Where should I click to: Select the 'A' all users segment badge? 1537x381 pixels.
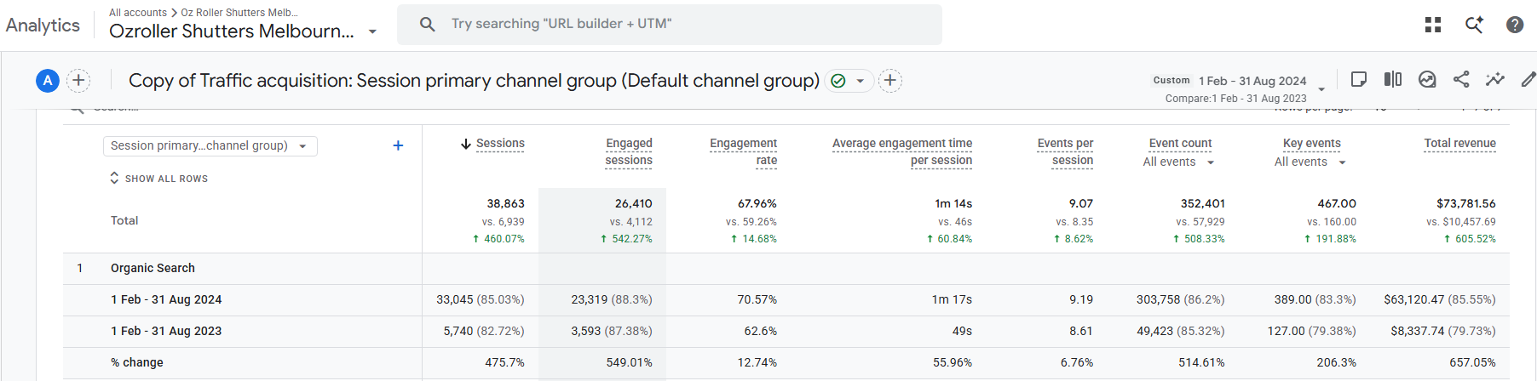(x=48, y=81)
